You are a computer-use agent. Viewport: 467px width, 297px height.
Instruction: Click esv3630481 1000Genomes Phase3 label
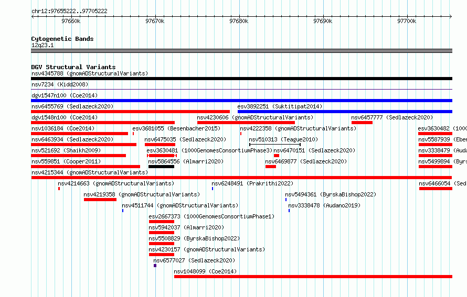point(210,150)
